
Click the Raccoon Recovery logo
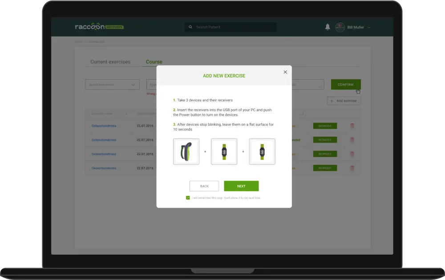99,27
